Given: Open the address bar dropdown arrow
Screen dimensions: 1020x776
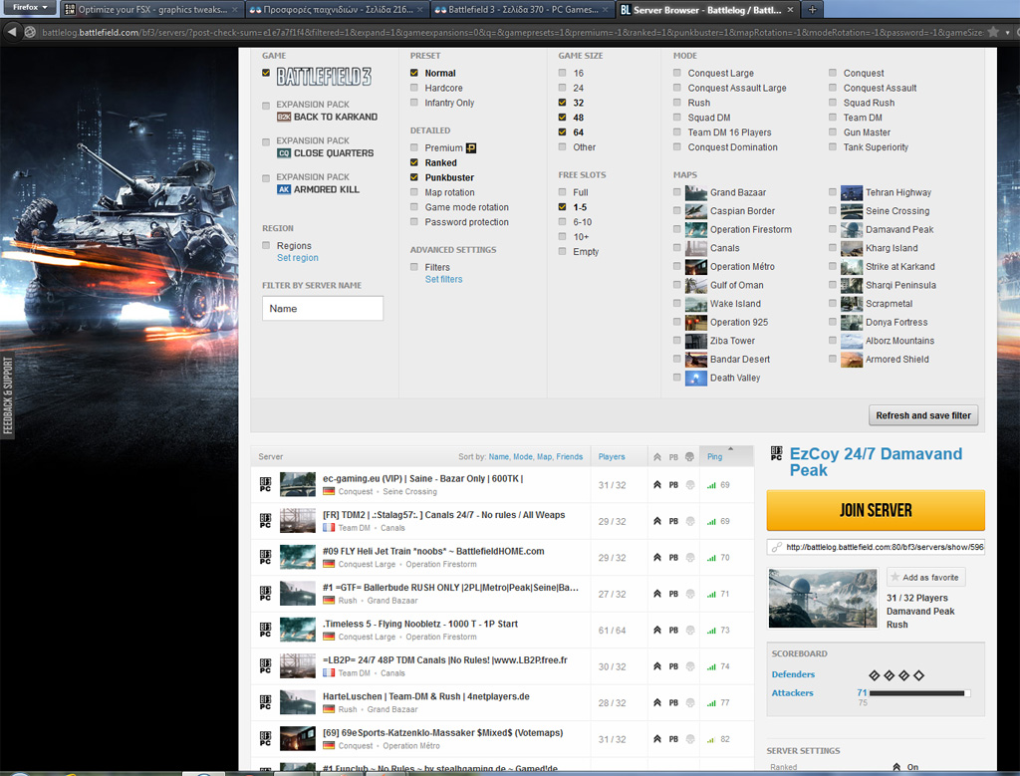Looking at the screenshot, I should [x=1008, y=32].
